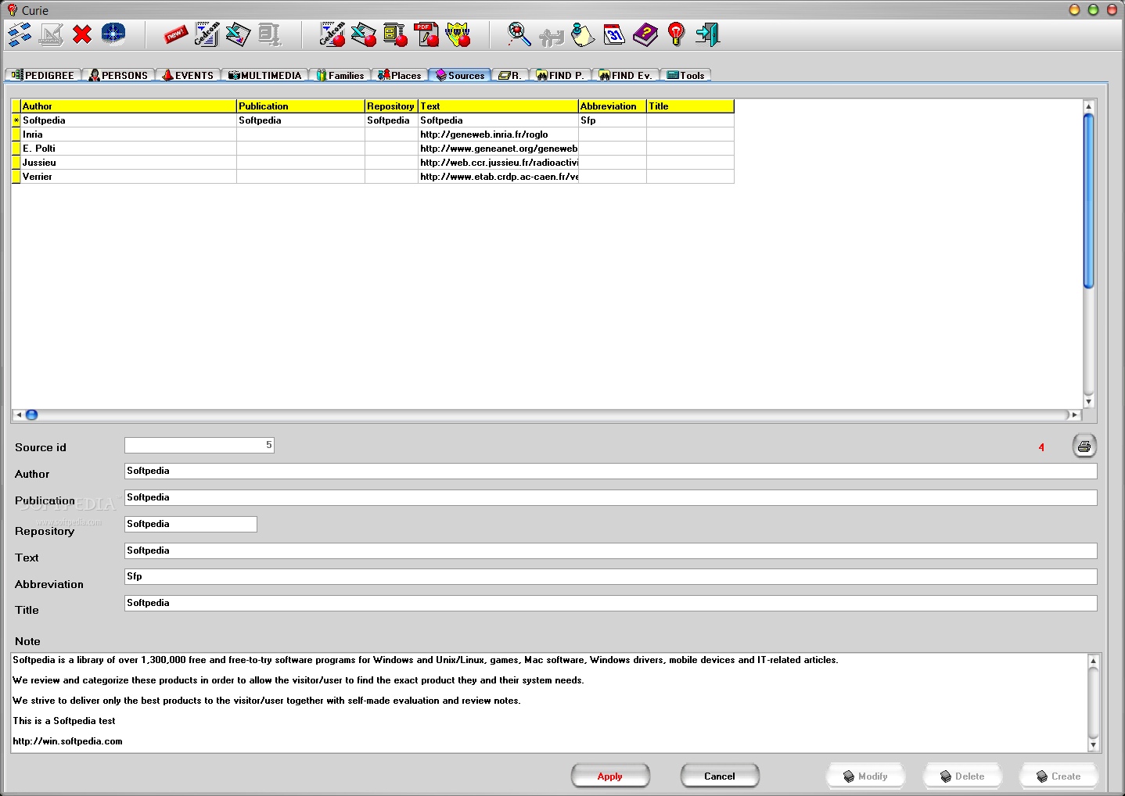The width and height of the screenshot is (1125, 796).
Task: Click the Abbreviation column header
Action: pyautogui.click(x=612, y=106)
